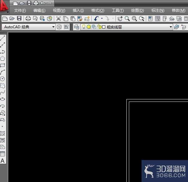This screenshot has height=182, width=188.
Task: Toggle the layer lock icon
Action: (99, 27)
